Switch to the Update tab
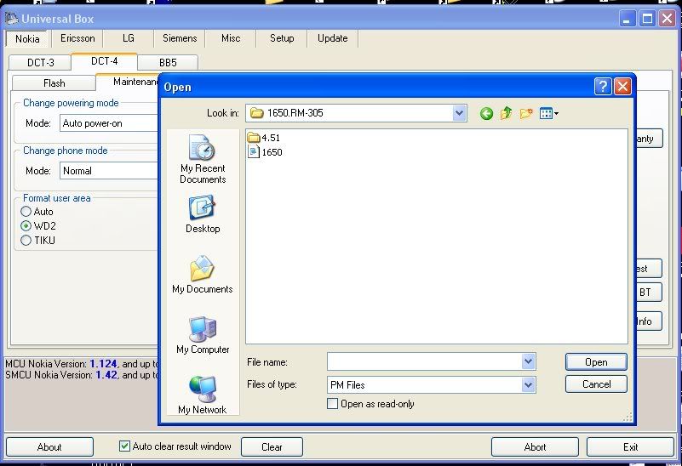This screenshot has width=682, height=466. point(333,38)
